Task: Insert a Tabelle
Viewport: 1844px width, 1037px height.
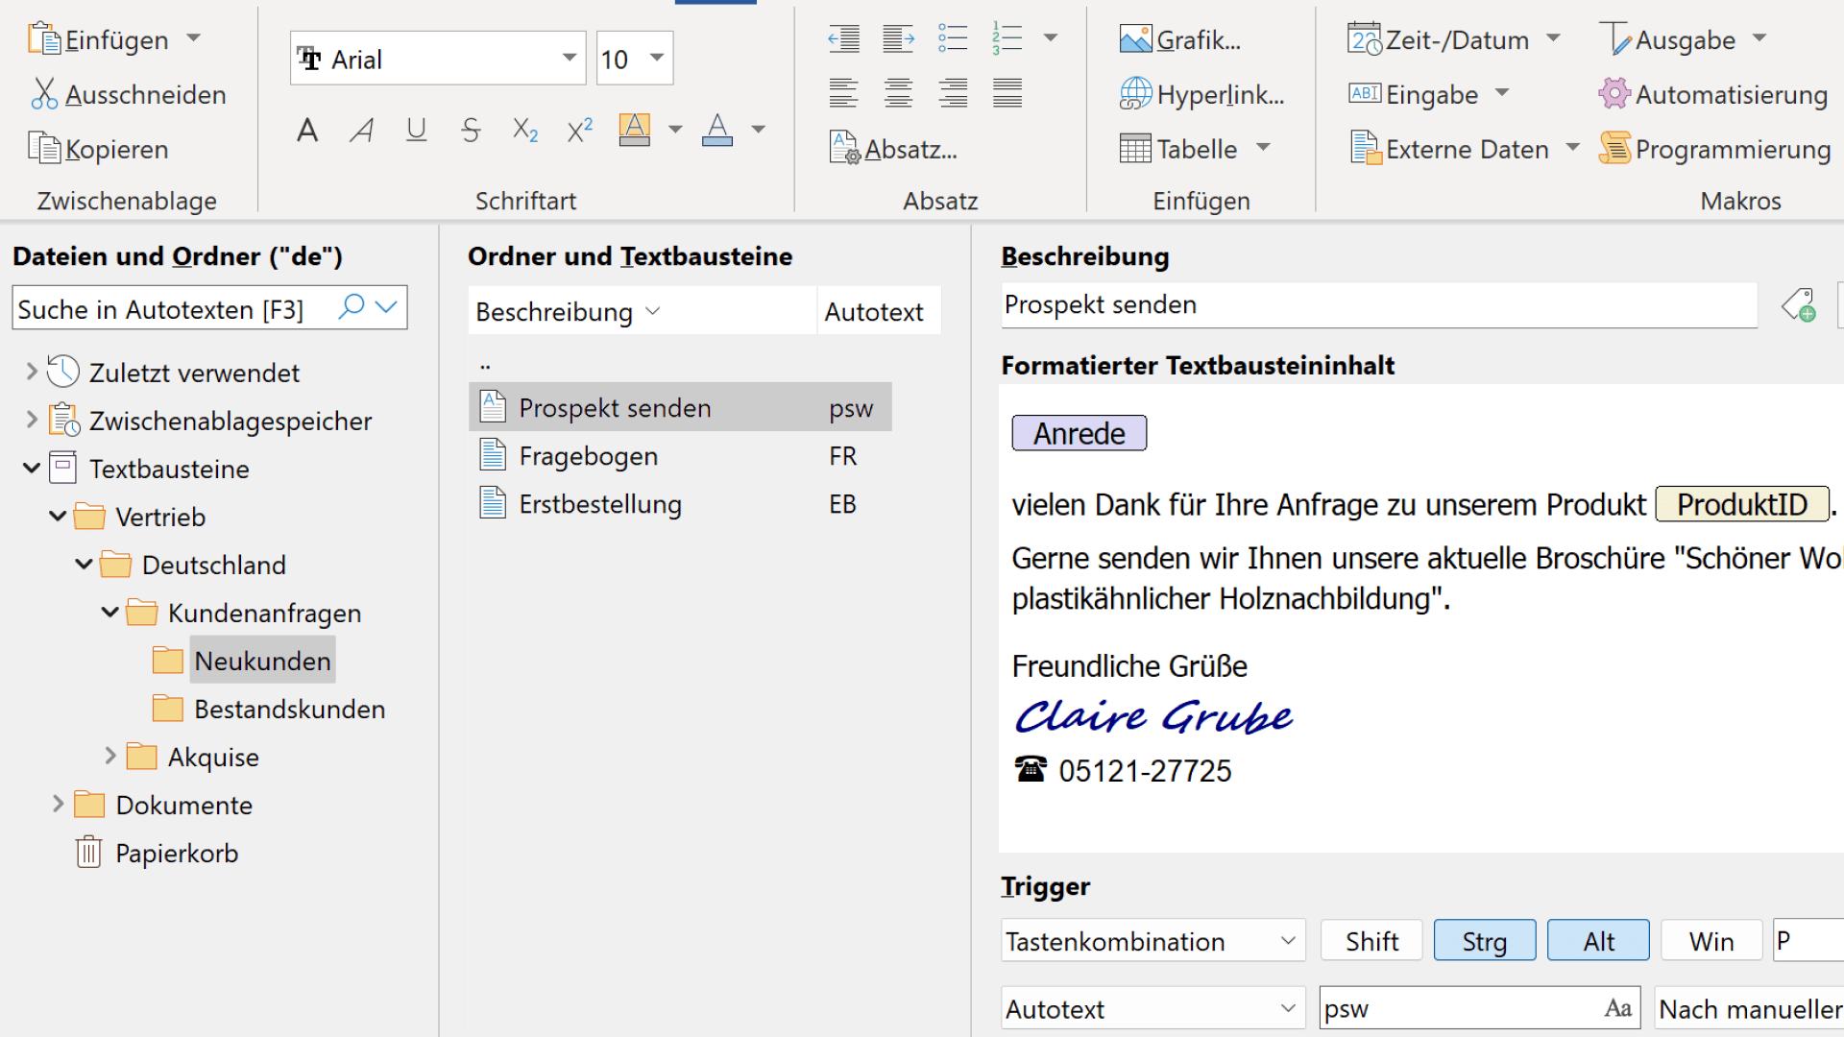Action: point(1178,149)
